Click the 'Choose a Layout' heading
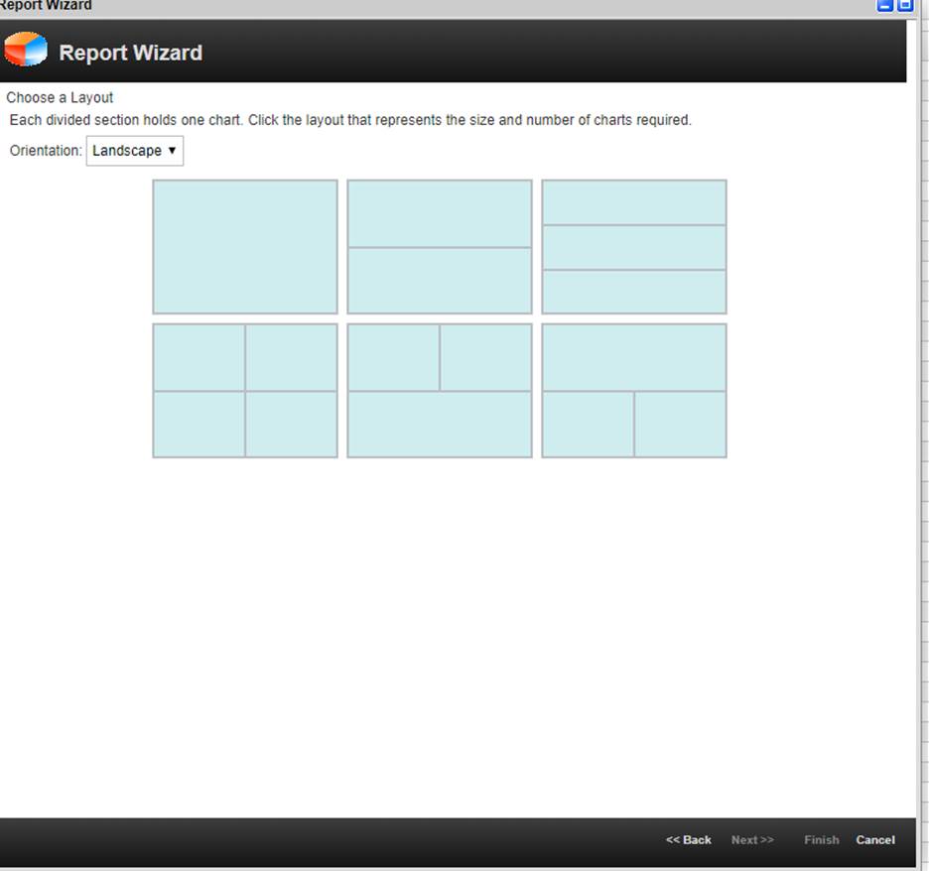This screenshot has height=871, width=929. (x=60, y=97)
